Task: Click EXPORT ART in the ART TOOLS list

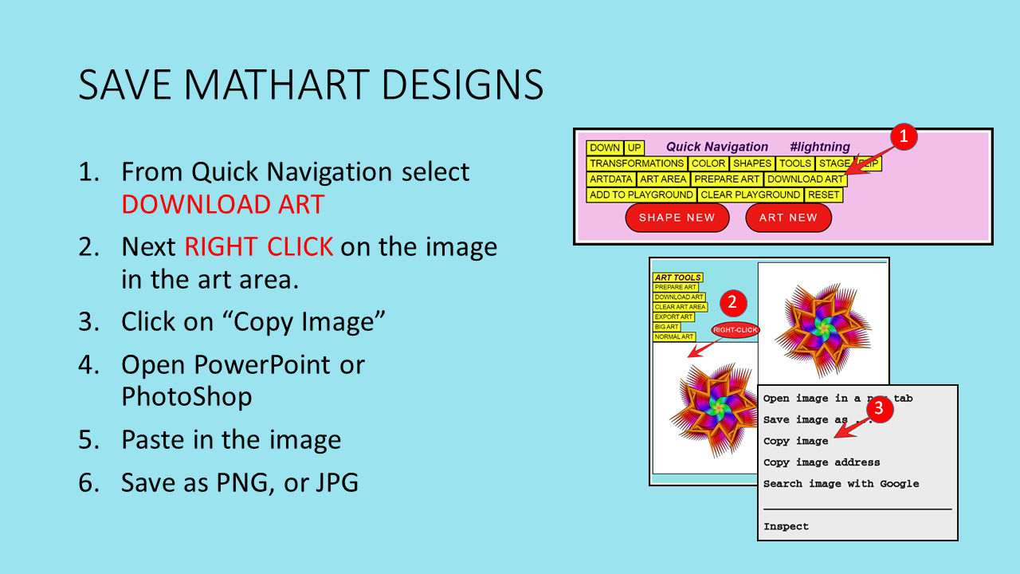Action: [673, 317]
